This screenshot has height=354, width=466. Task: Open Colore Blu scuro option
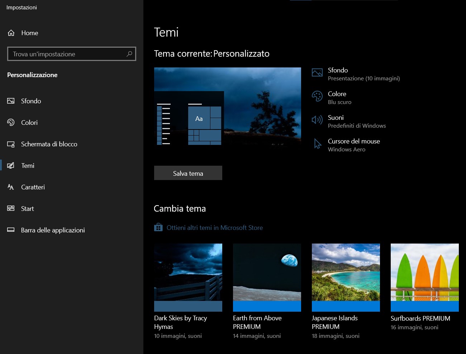point(332,98)
